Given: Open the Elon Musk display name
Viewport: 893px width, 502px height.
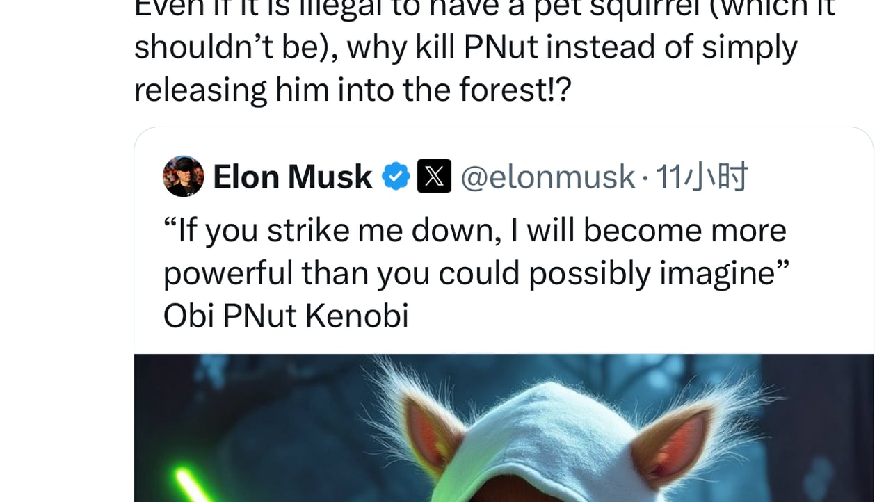Looking at the screenshot, I should tap(292, 177).
